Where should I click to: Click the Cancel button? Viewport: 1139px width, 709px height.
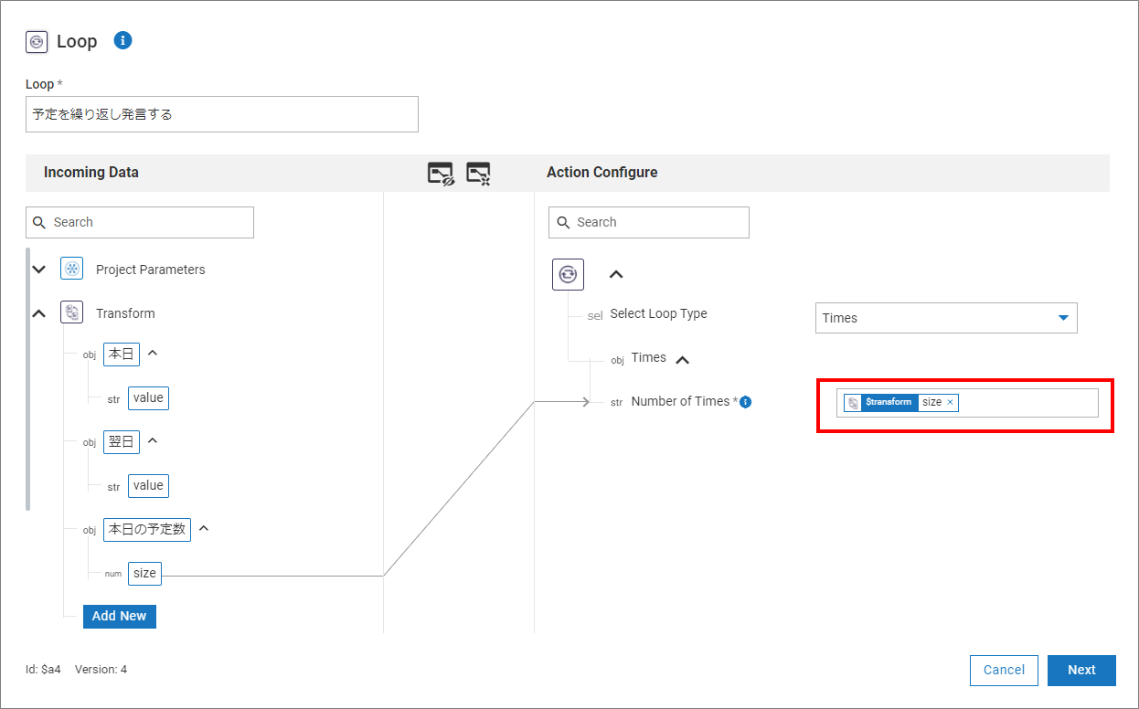click(x=1004, y=670)
